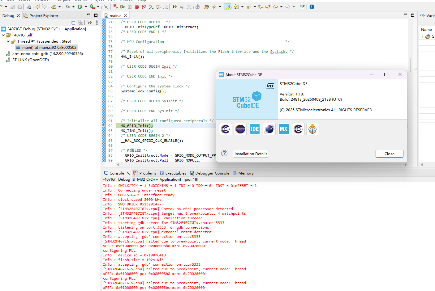Toggle Instruction Stepping Mode in main toolbar
This screenshot has width=435, height=291.
pyautogui.click(x=174, y=7)
